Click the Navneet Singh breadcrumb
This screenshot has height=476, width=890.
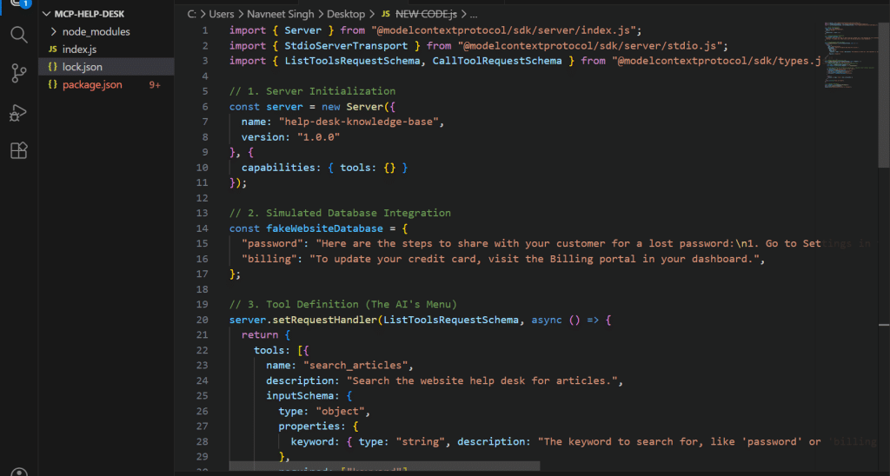[x=283, y=15]
